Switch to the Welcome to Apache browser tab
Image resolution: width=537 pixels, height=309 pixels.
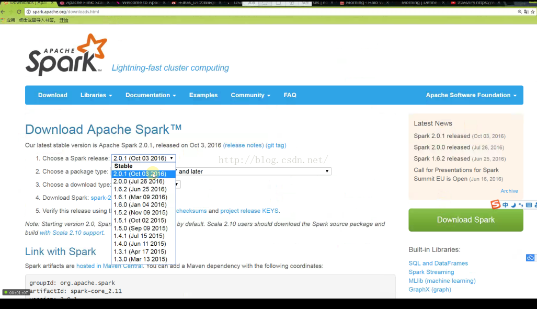pyautogui.click(x=141, y=3)
